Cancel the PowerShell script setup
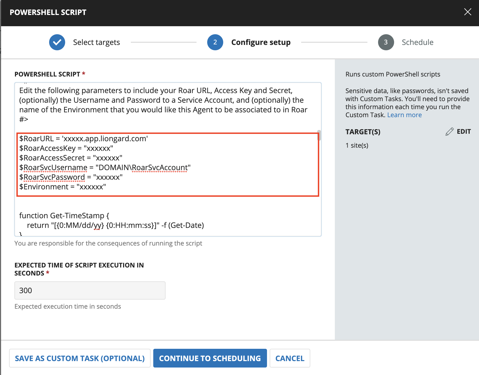The image size is (479, 375). tap(290, 358)
